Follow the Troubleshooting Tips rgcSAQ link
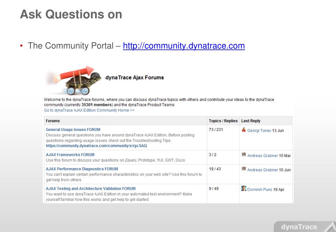This screenshot has height=232, width=336. (x=97, y=146)
